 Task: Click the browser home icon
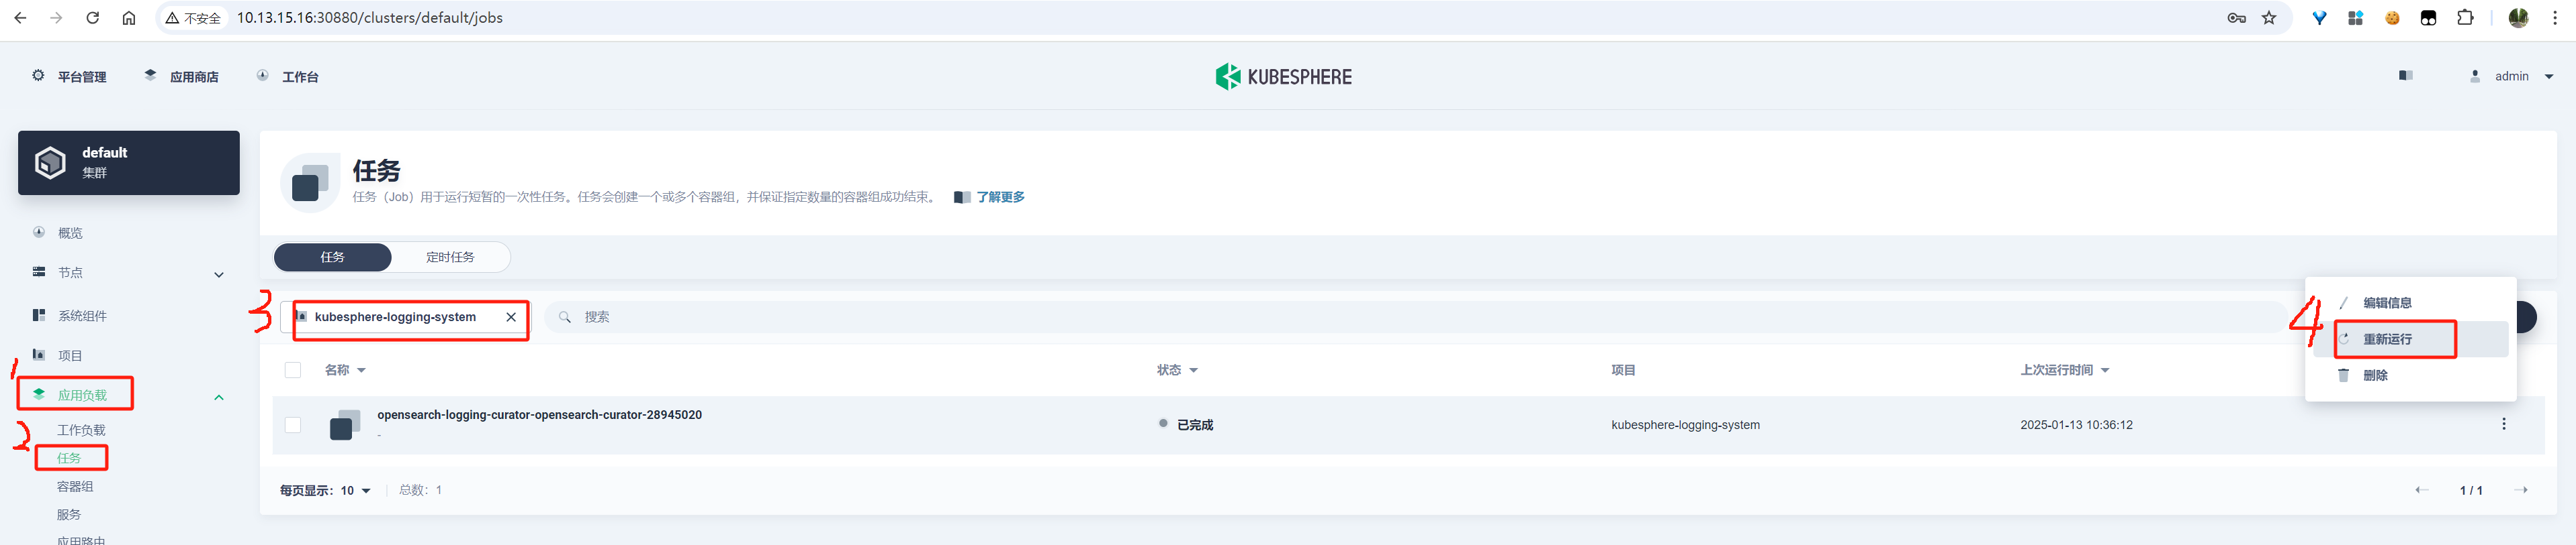(129, 18)
